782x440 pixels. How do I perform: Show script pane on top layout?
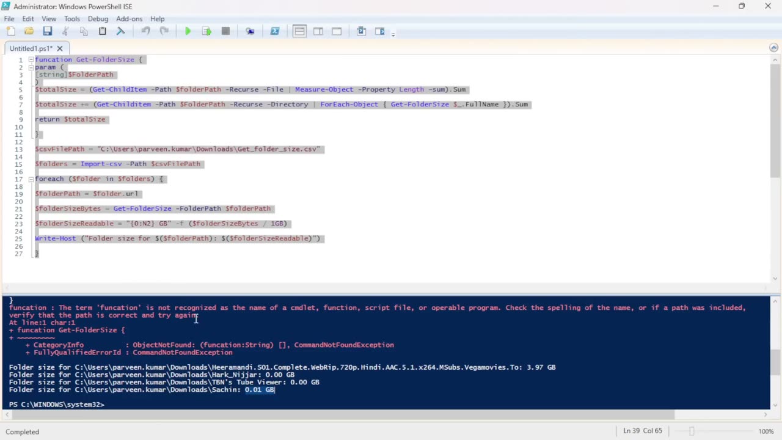click(x=299, y=31)
